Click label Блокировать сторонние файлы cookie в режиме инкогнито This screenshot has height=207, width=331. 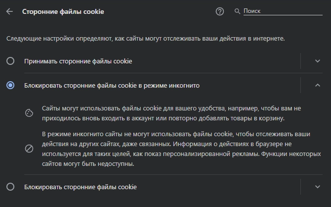point(112,86)
